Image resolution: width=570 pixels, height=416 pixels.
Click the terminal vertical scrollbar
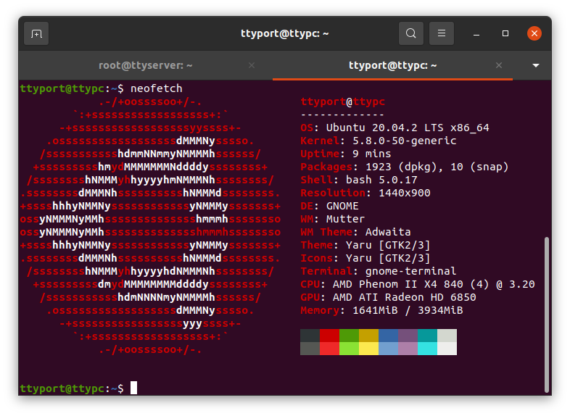click(546, 315)
